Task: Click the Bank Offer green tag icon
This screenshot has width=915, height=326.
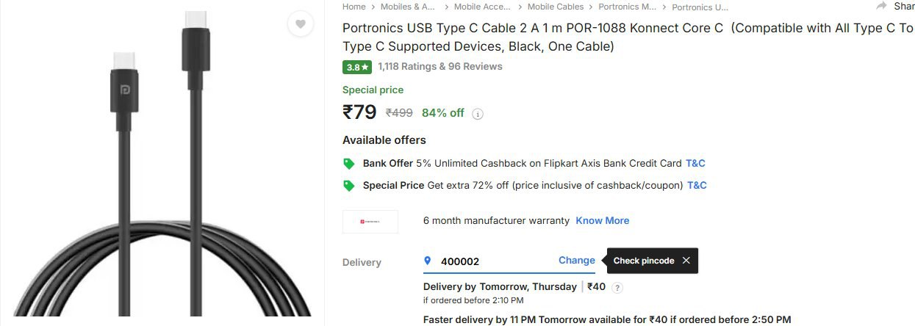Action: 349,164
